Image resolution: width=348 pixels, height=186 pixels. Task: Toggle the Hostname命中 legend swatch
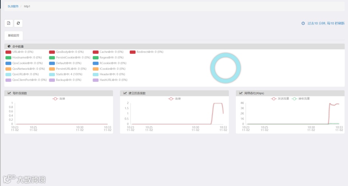click(x=8, y=58)
